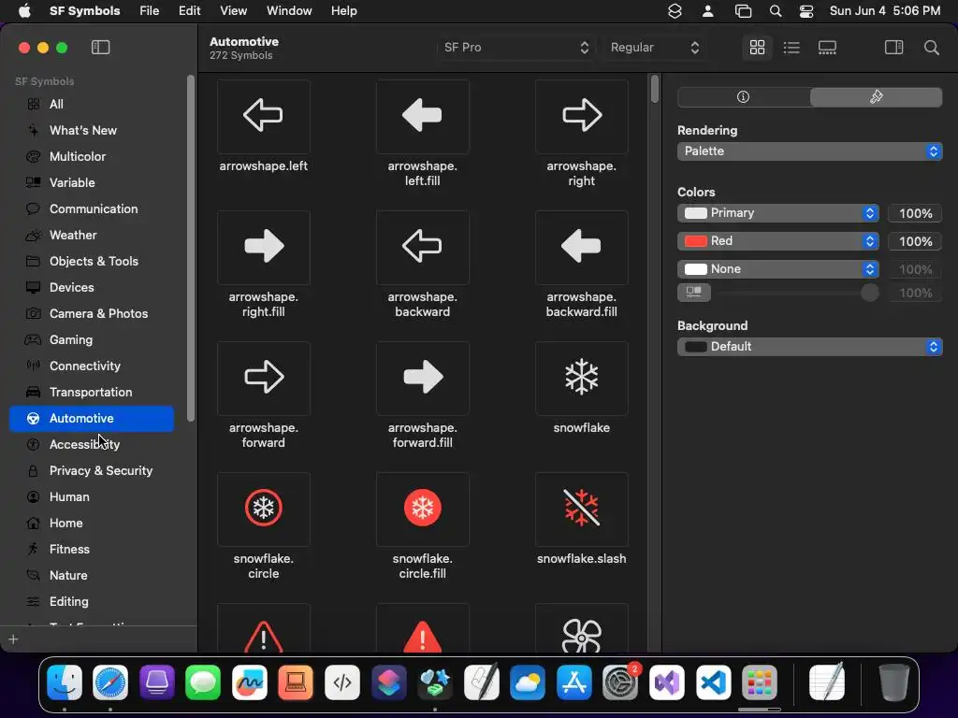This screenshot has height=718, width=958.
Task: Open the Window menu
Action: point(289,11)
